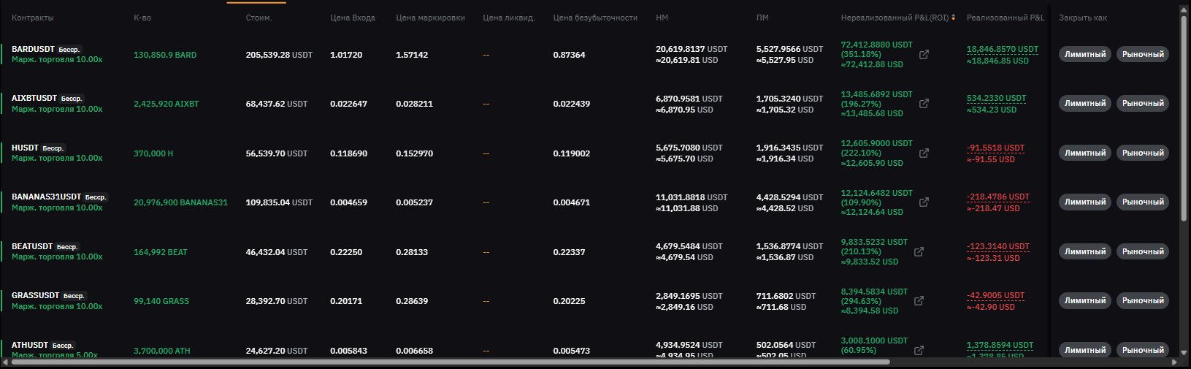Click the share icon for the BARDUSDT position
1191x369 pixels.
click(x=924, y=55)
